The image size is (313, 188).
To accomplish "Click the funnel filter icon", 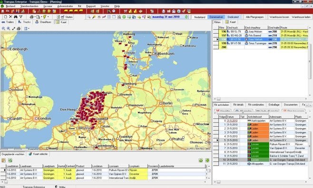I will point(20,17).
